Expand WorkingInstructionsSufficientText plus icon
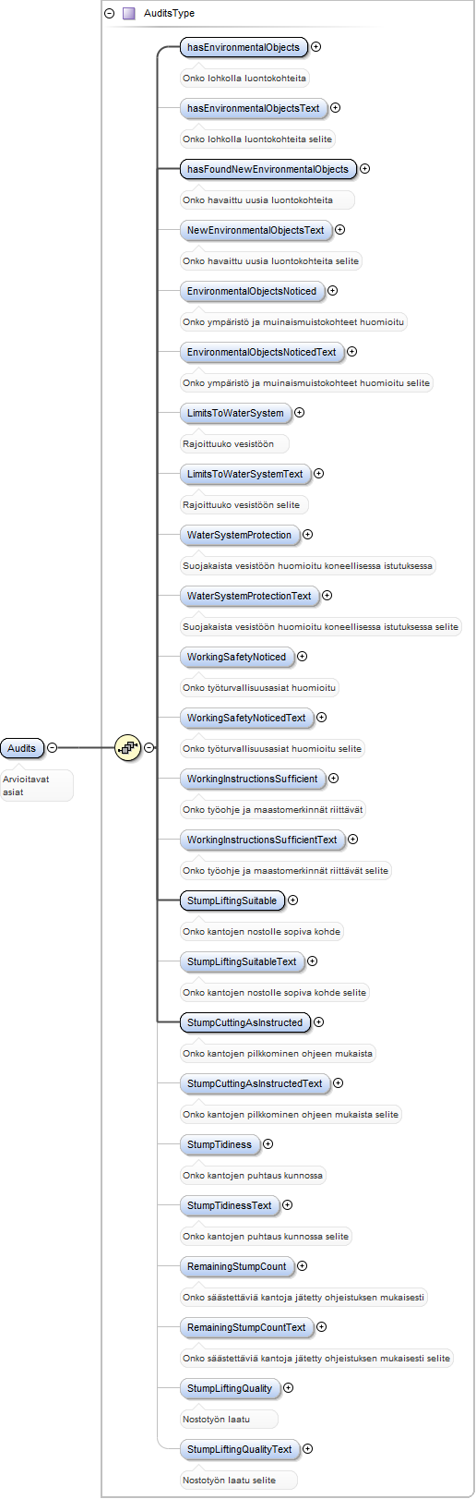 [353, 839]
